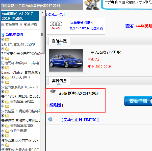Click 菜单展开 to expand the menu
Image resolution: width=152 pixels, height=151 pixels.
[x=12, y=25]
